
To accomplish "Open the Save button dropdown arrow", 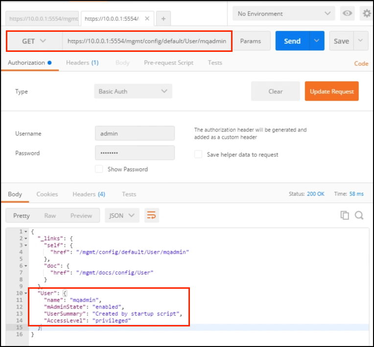I will pos(361,41).
